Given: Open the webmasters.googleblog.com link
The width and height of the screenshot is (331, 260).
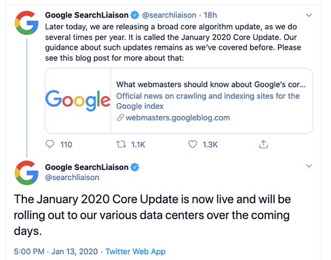Looking at the screenshot, I should tap(178, 118).
